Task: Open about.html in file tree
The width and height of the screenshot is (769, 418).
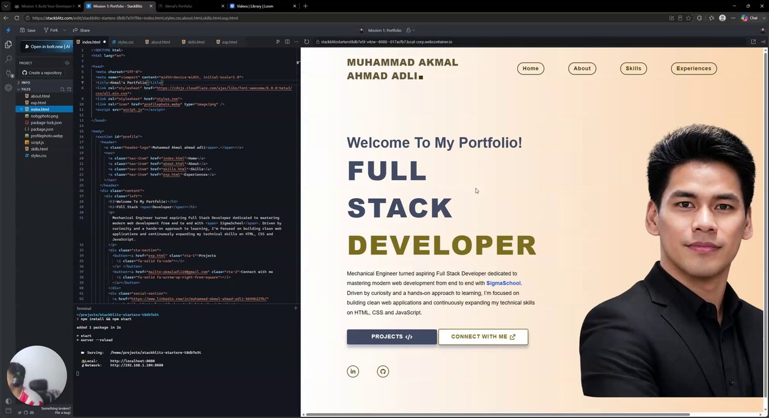Action: [40, 96]
